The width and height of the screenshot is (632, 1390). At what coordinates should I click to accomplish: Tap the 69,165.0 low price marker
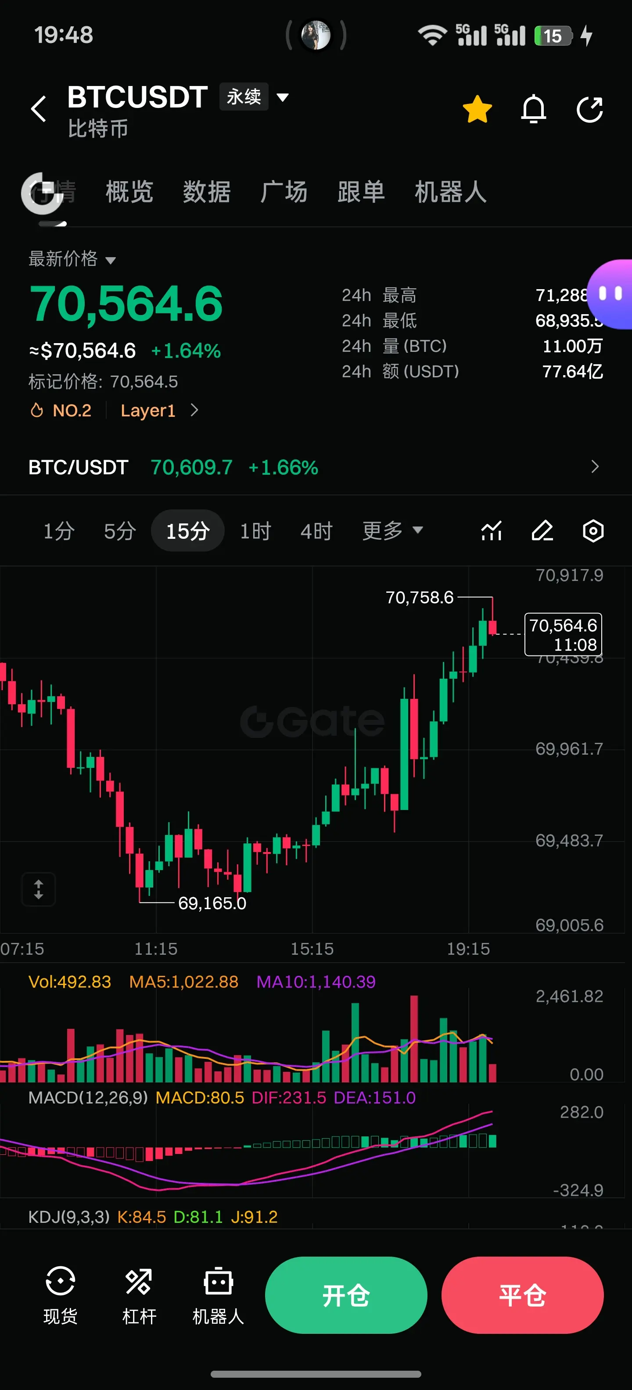pyautogui.click(x=212, y=903)
